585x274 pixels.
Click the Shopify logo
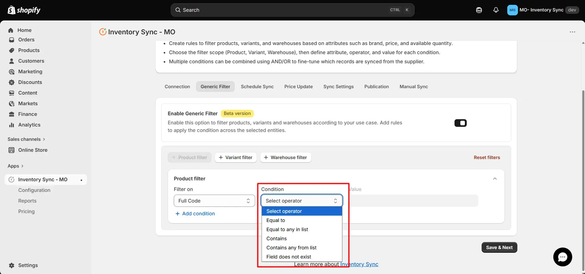(x=24, y=10)
